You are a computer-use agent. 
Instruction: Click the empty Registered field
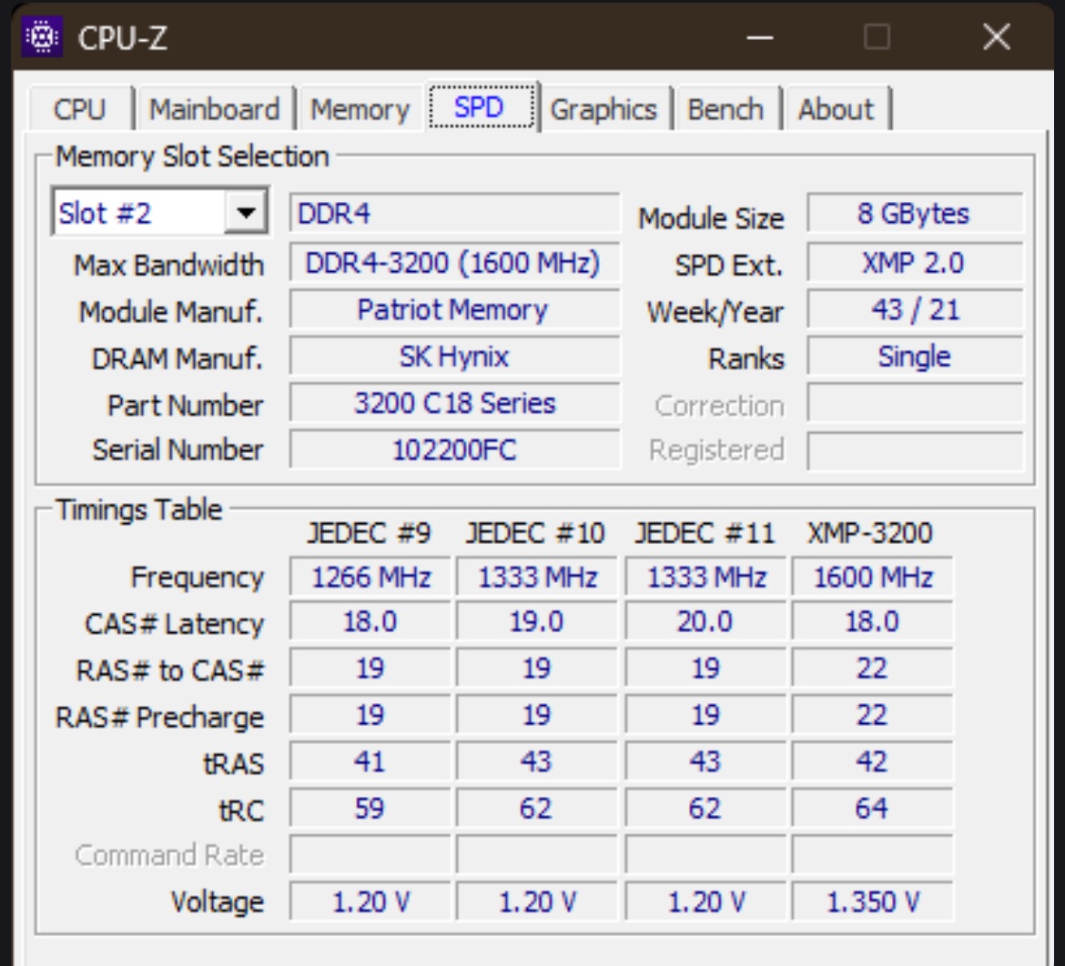(x=914, y=449)
